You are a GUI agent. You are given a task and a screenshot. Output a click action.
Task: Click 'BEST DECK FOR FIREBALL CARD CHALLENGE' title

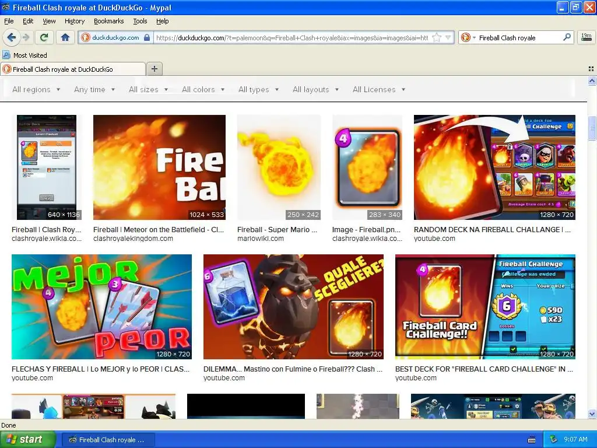[x=484, y=369]
